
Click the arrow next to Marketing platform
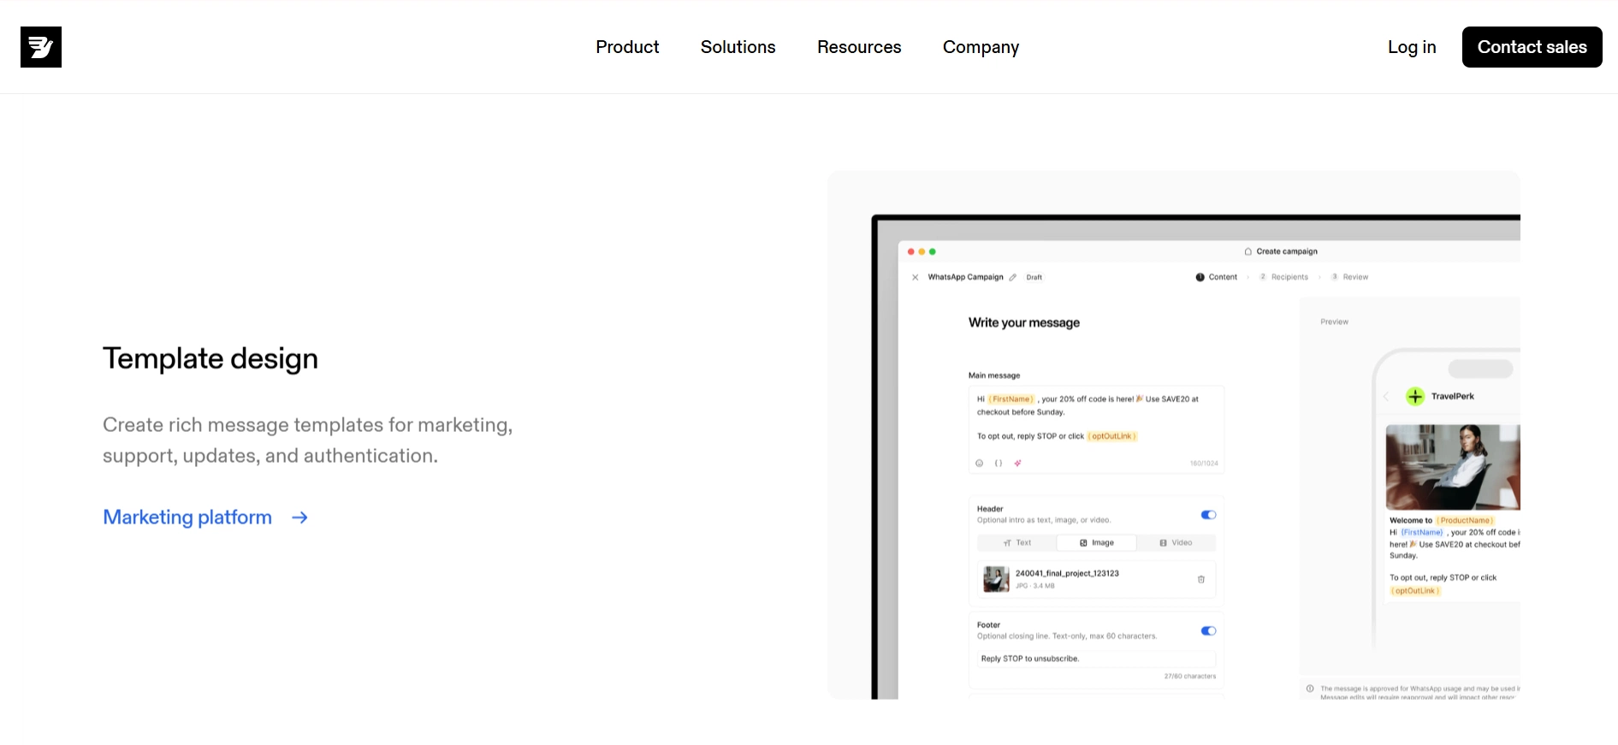click(x=299, y=517)
